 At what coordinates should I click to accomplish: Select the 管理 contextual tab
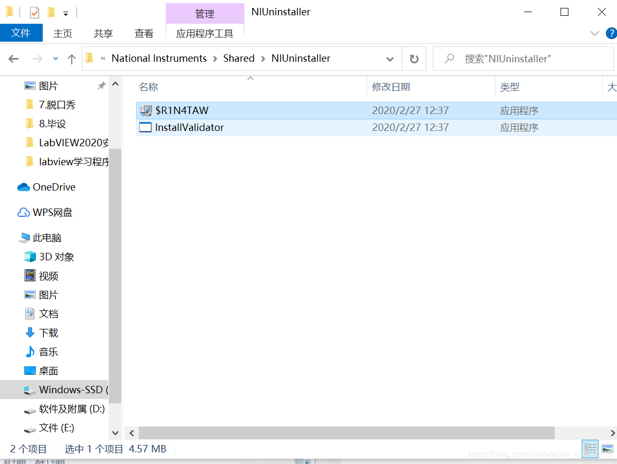pos(205,14)
